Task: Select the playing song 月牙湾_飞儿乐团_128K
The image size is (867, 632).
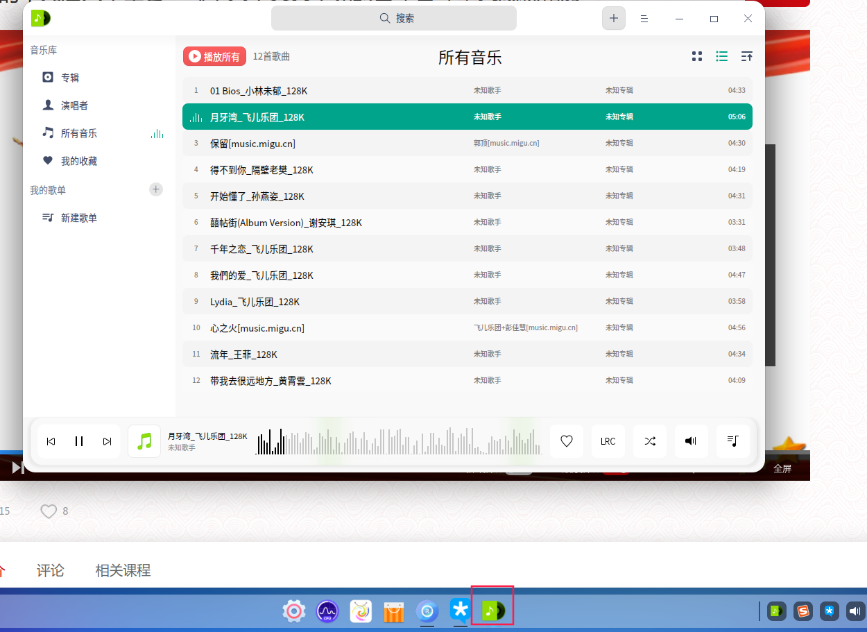Action: (x=467, y=117)
